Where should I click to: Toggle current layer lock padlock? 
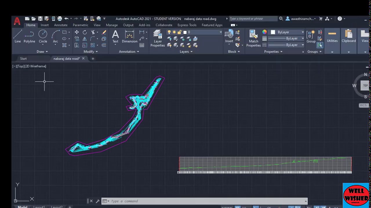[x=179, y=32]
